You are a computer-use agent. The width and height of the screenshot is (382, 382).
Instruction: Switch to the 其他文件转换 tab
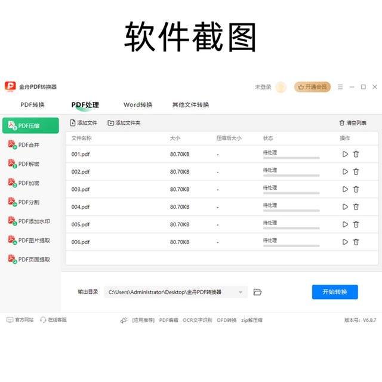190,105
